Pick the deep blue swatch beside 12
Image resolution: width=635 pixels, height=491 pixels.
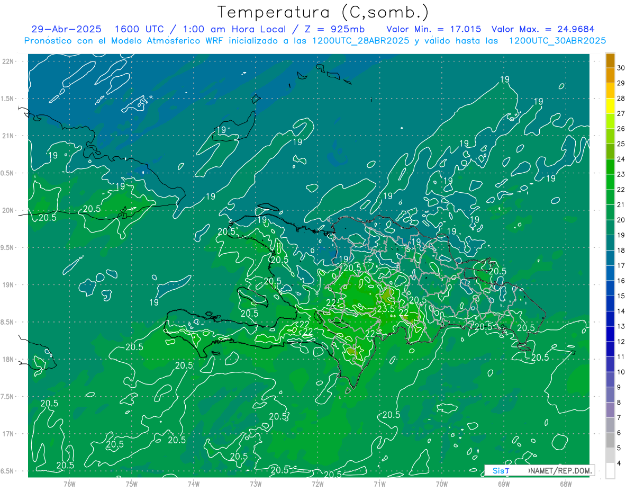coord(610,334)
